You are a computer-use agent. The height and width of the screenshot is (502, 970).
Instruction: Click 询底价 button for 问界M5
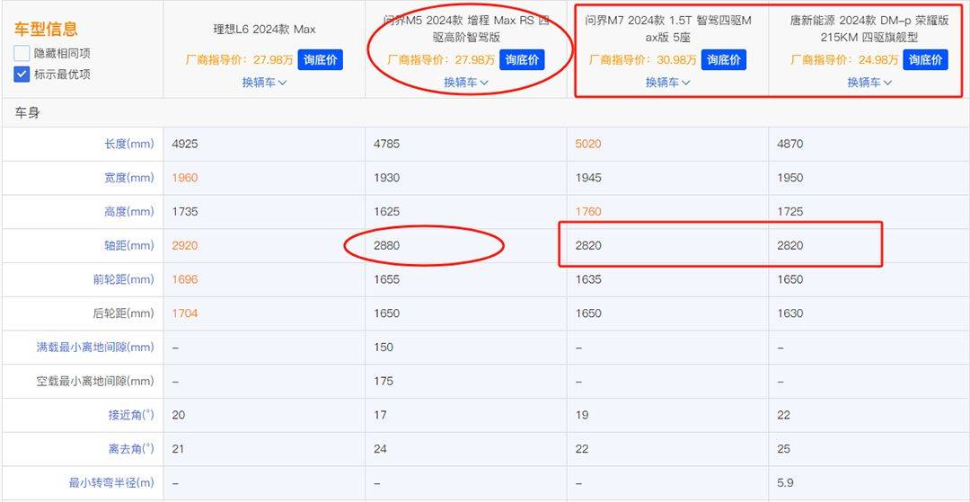click(522, 60)
